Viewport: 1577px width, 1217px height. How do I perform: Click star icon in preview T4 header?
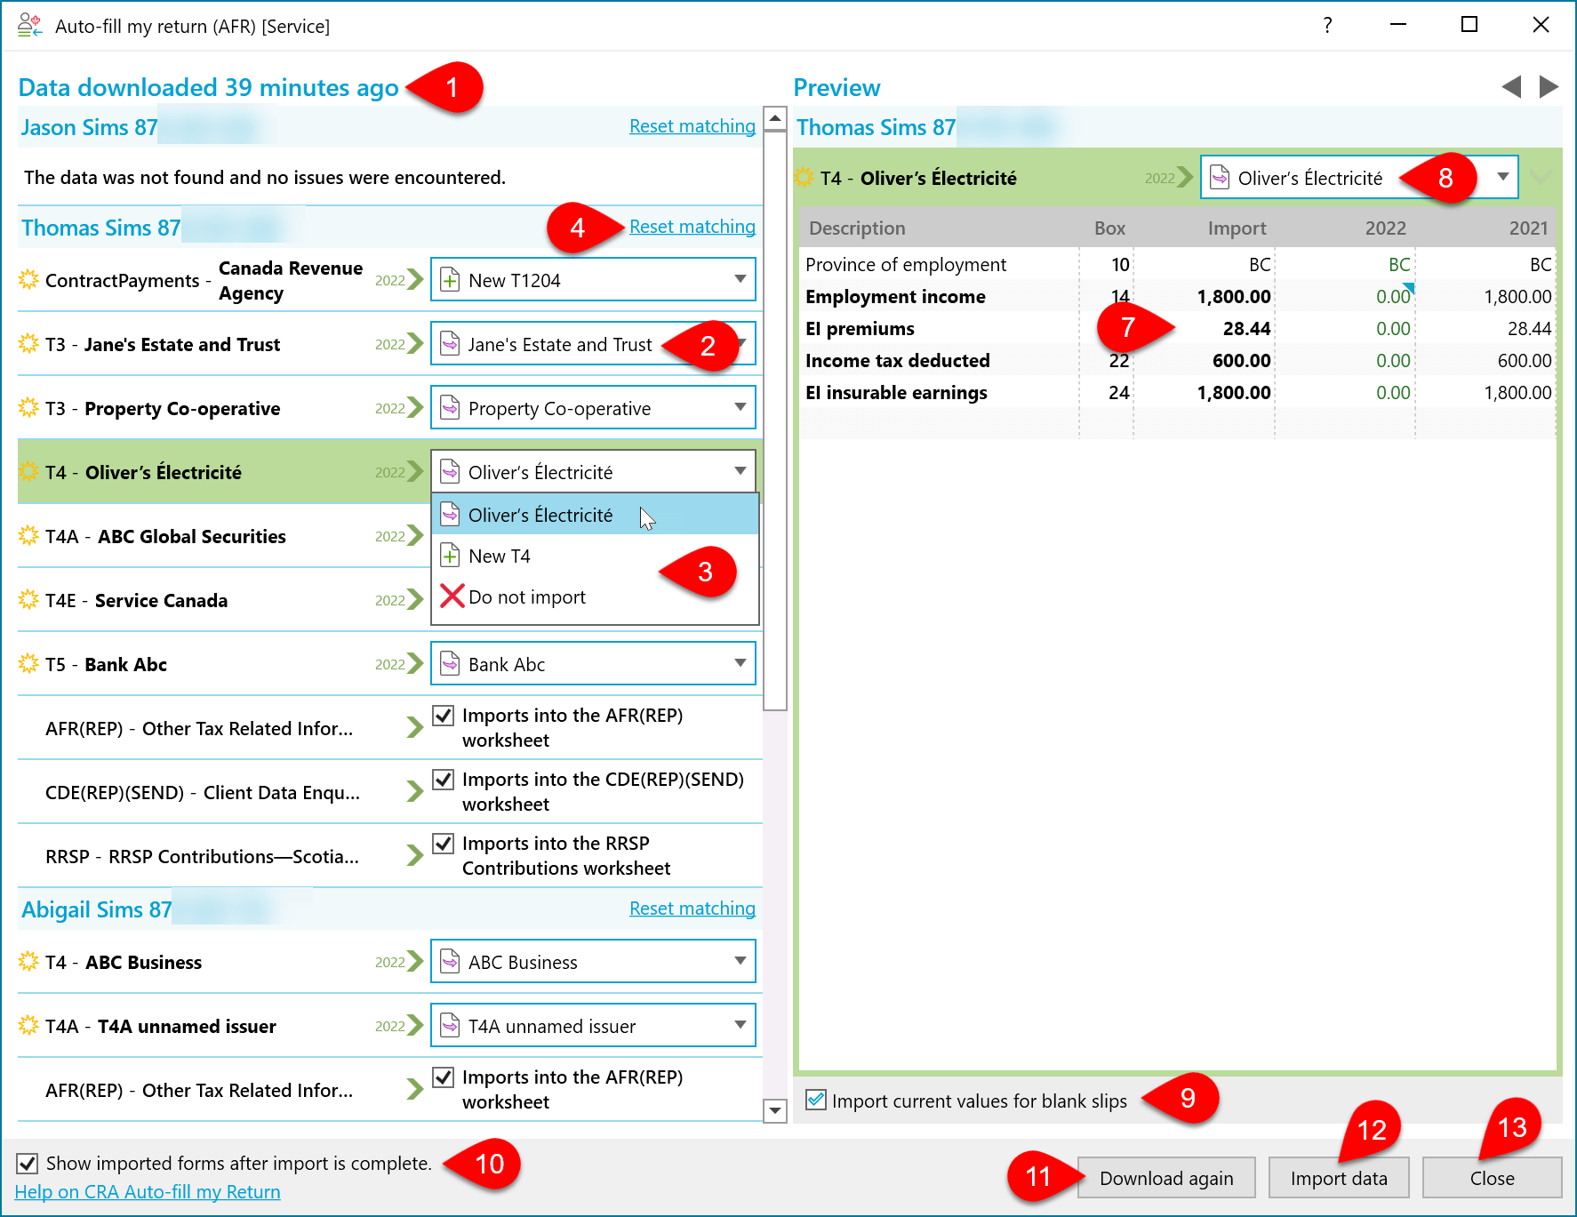pyautogui.click(x=804, y=177)
